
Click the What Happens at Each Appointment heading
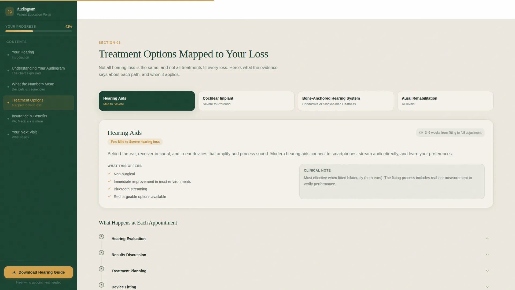[x=138, y=223]
